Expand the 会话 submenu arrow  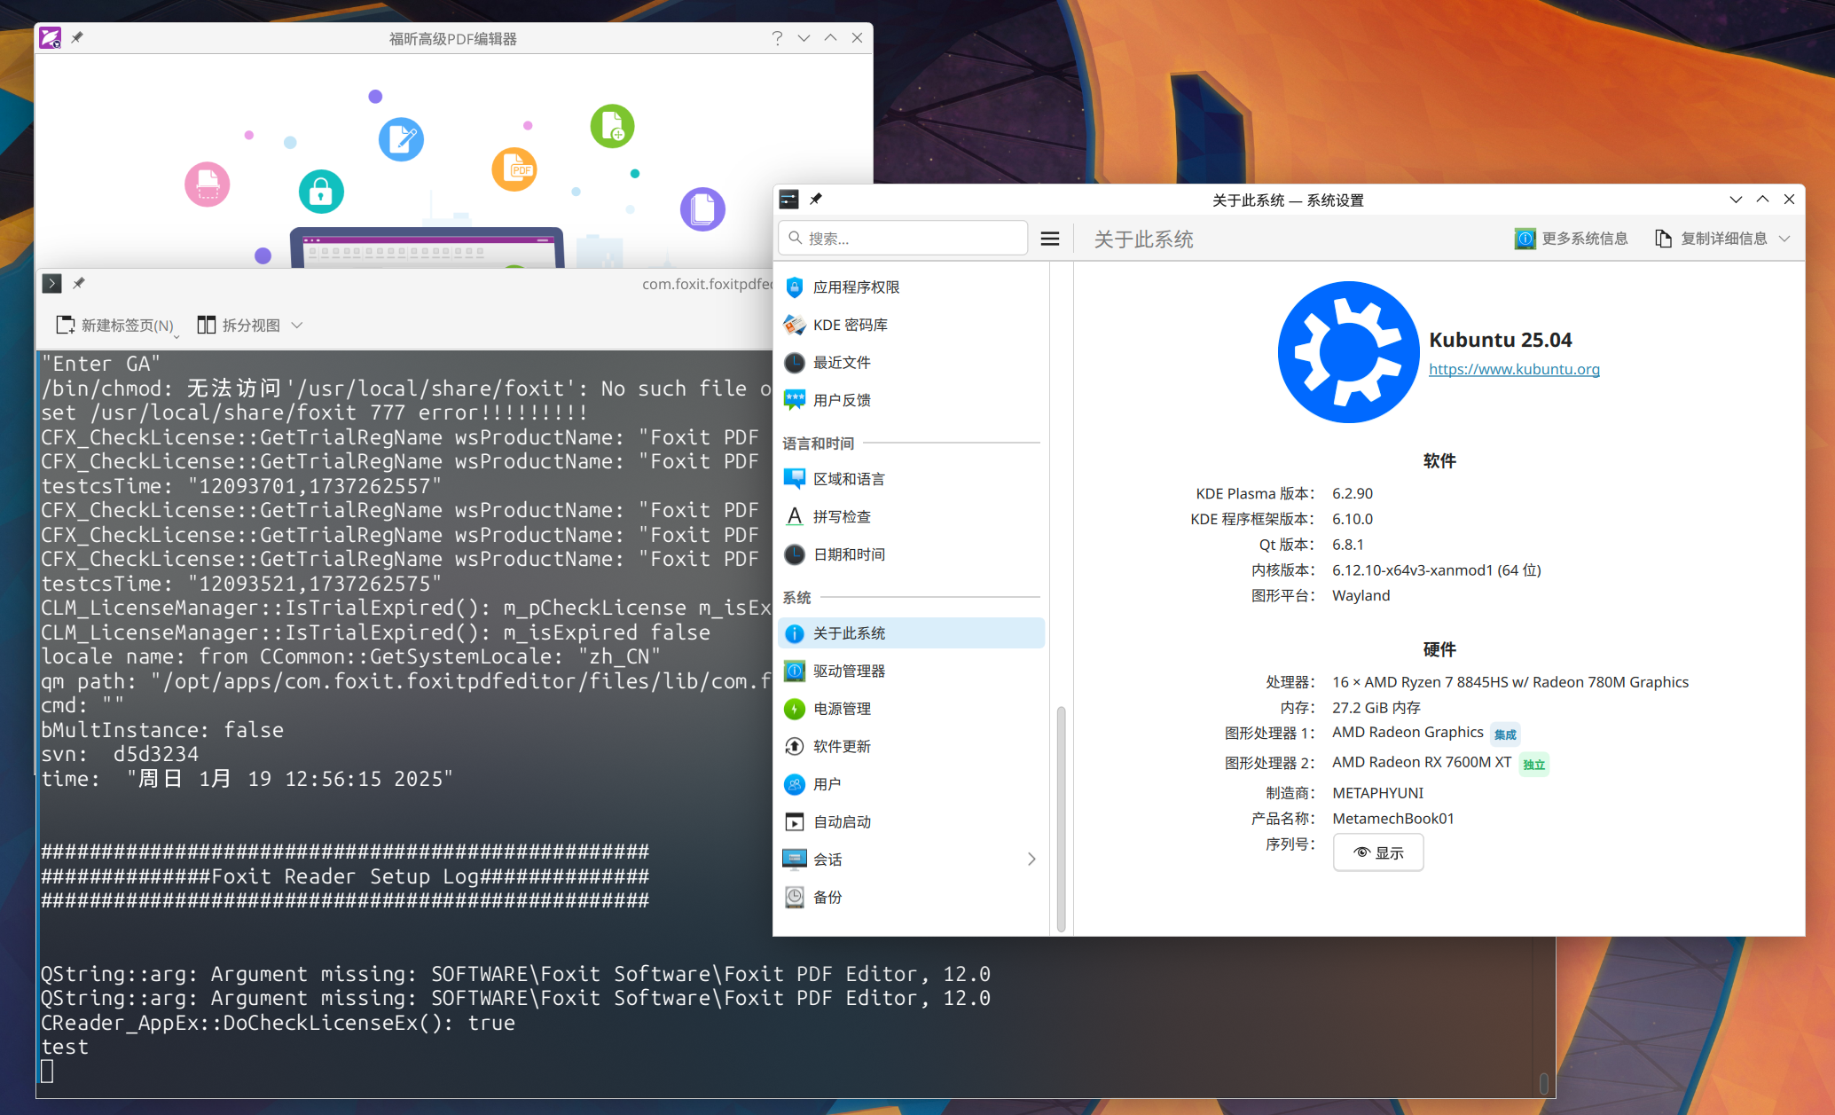(x=1031, y=859)
